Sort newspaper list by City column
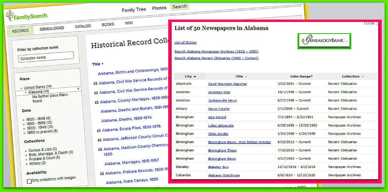Viewport: 388px width, 192px height. 190,77
